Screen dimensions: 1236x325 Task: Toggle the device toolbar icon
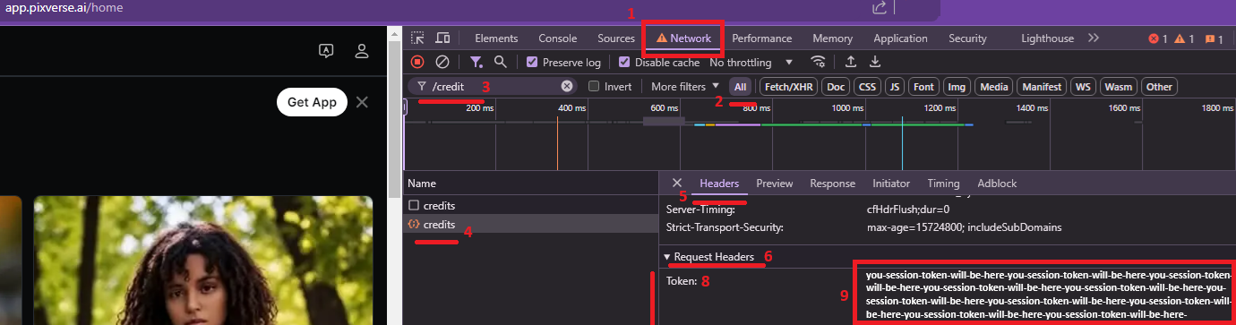pos(442,38)
